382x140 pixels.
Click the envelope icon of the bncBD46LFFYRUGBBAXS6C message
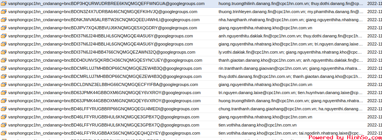click(x=3, y=133)
